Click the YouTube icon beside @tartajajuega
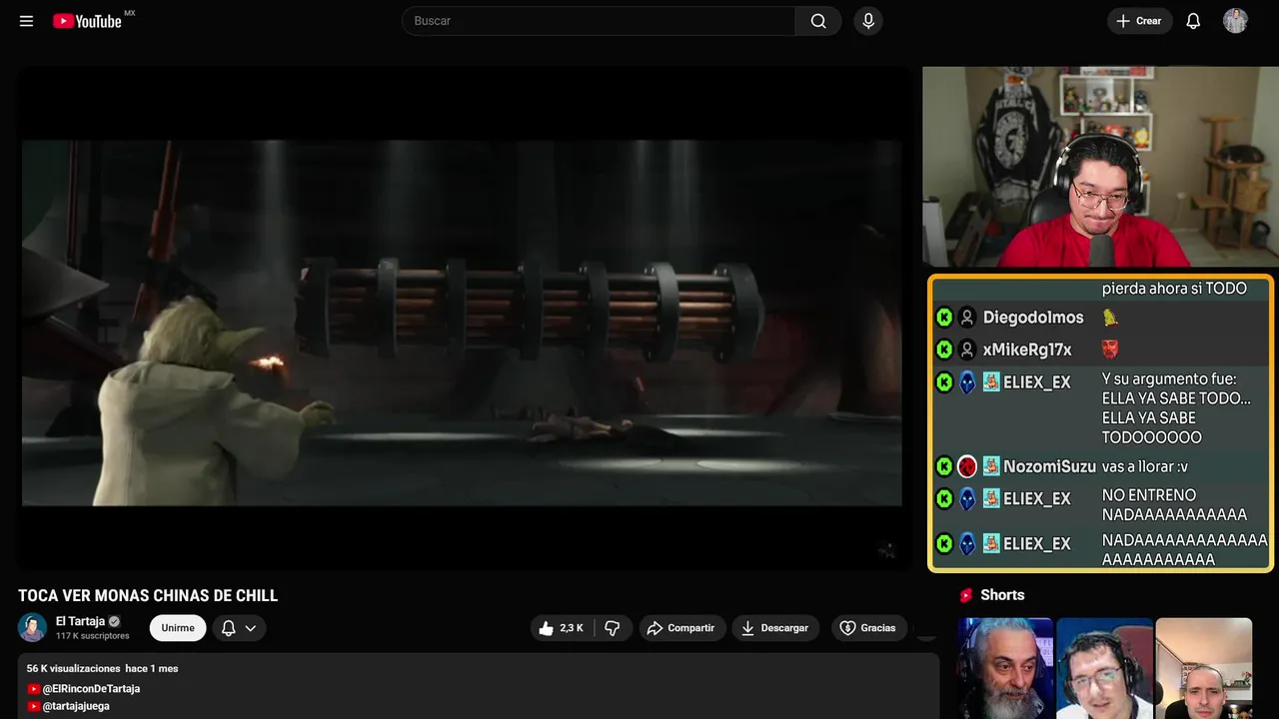The height and width of the screenshot is (719, 1279). click(34, 706)
